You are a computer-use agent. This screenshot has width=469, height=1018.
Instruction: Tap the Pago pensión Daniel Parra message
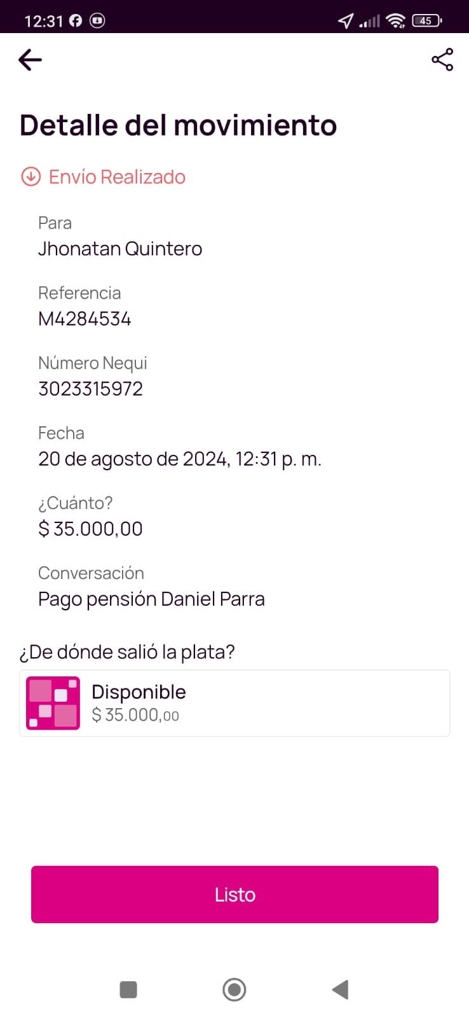click(151, 599)
